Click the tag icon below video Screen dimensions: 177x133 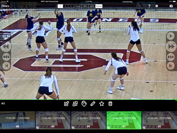[84, 103]
